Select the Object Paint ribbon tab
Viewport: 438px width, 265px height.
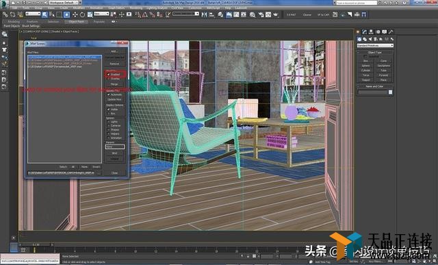pyautogui.click(x=76, y=21)
